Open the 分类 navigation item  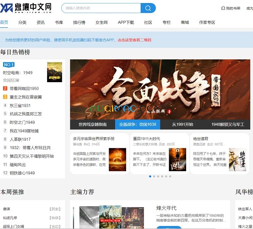22,22
